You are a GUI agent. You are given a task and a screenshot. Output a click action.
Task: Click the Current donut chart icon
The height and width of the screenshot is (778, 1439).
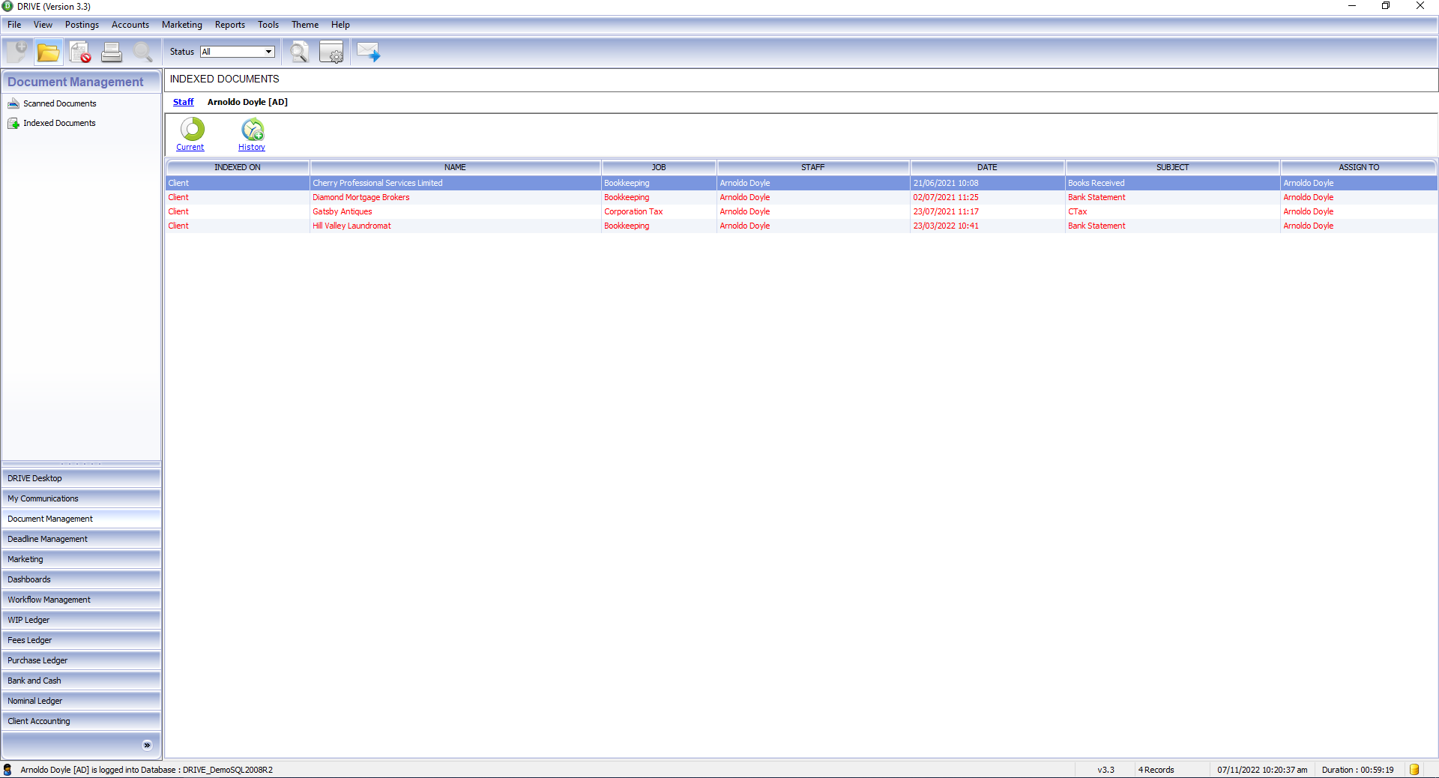pos(193,129)
